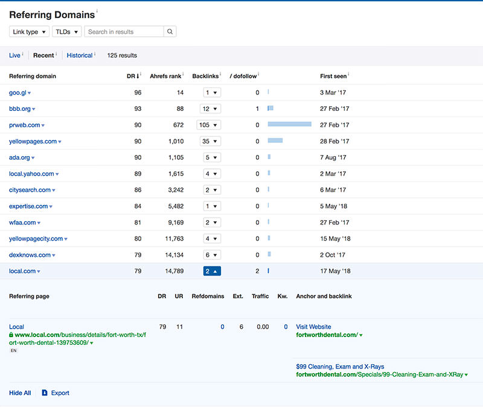Expand backlinks dropdown for citysearch.com

click(x=212, y=190)
